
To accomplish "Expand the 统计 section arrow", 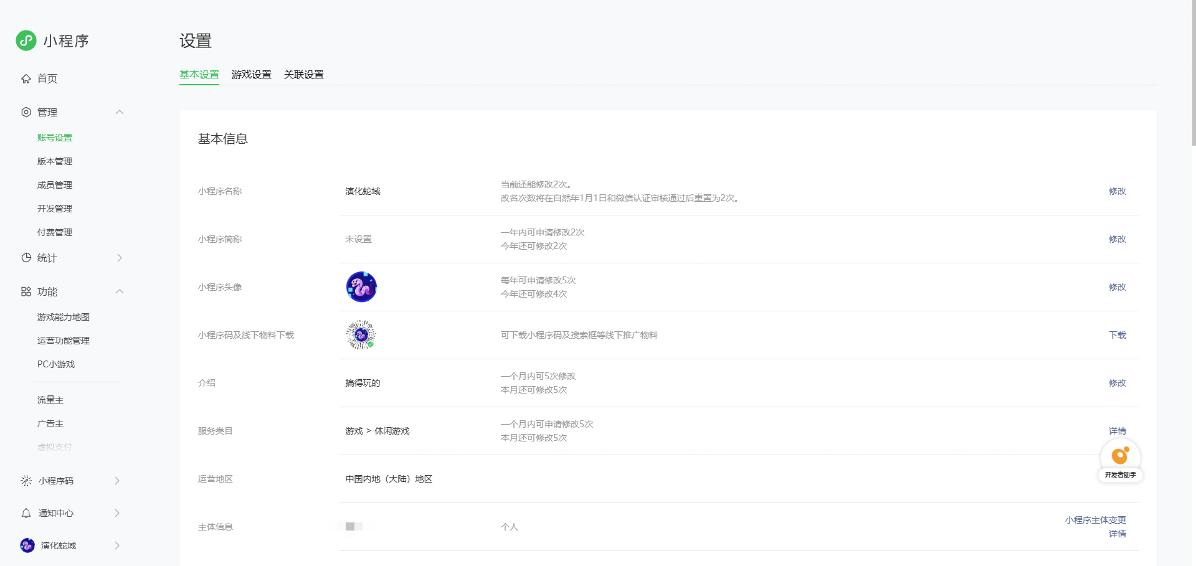I will pos(120,258).
